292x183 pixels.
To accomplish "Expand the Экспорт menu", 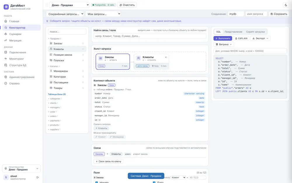I will [x=260, y=38].
